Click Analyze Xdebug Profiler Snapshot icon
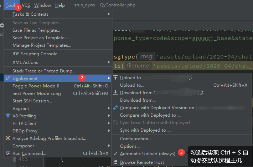Image resolution: width=253 pixels, height=167 pixels. click(8, 138)
